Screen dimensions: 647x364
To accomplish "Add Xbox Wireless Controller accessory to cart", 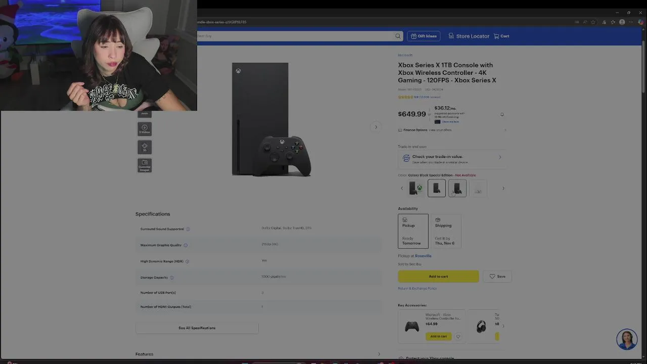I will click(438, 336).
